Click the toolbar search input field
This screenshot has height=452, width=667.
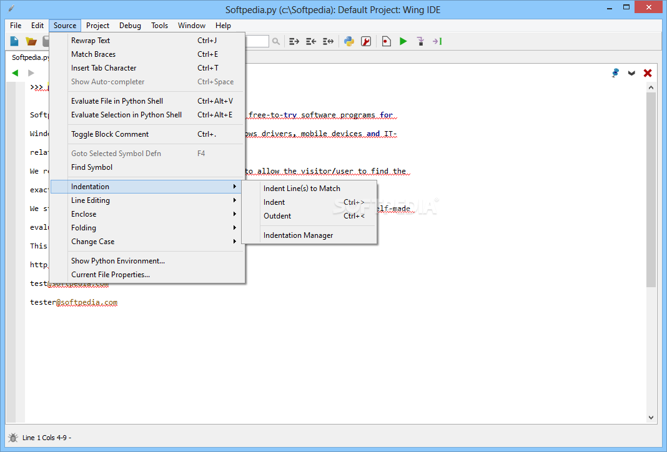(x=257, y=41)
